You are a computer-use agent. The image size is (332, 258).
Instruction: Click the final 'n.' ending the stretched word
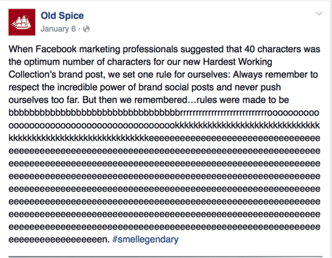[x=106, y=240]
